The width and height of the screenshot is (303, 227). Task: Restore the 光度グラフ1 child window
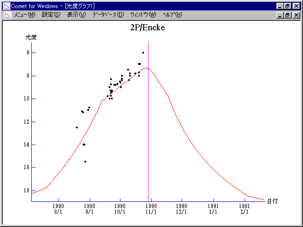pos(287,15)
